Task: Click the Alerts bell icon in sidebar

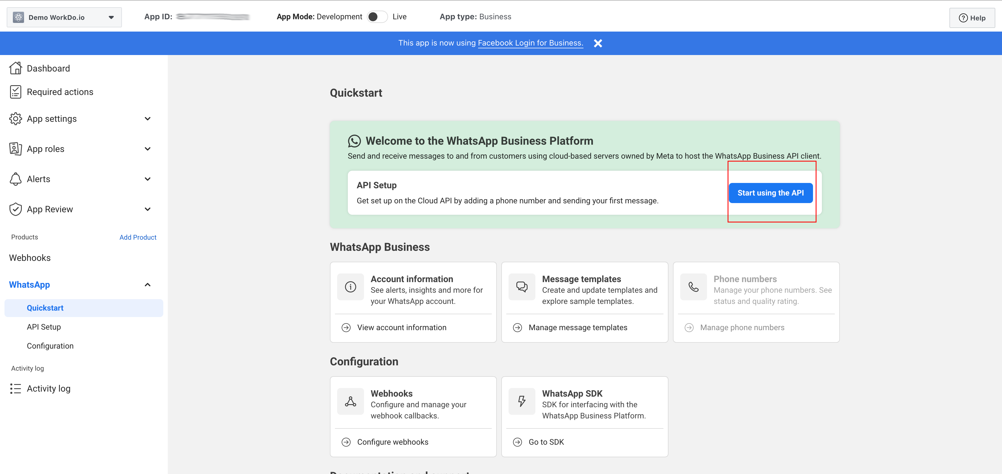Action: 15,178
